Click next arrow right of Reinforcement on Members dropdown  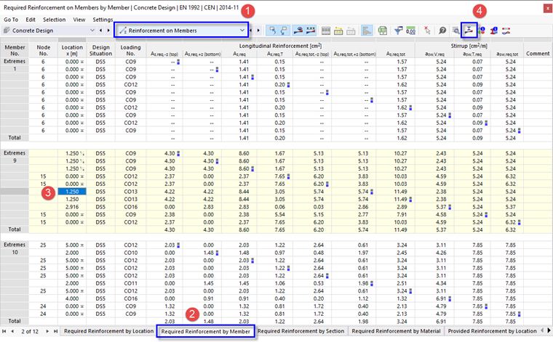pyautogui.click(x=258, y=31)
